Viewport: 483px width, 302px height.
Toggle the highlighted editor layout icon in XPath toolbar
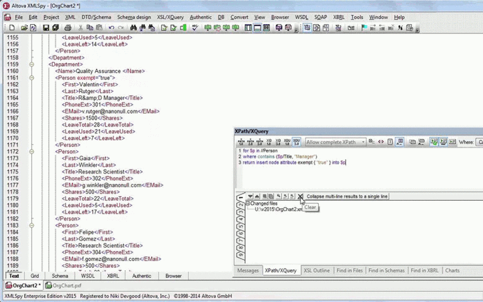tap(399, 142)
